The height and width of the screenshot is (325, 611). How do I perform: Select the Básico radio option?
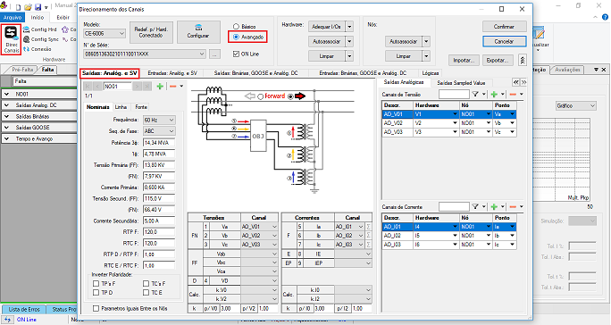(x=236, y=27)
